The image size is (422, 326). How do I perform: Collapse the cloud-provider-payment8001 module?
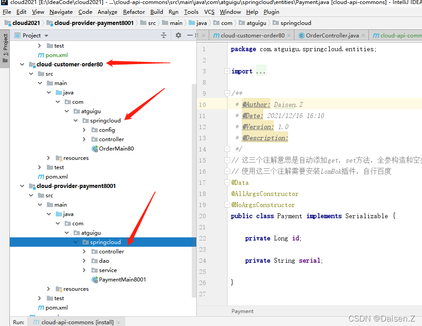pos(22,186)
